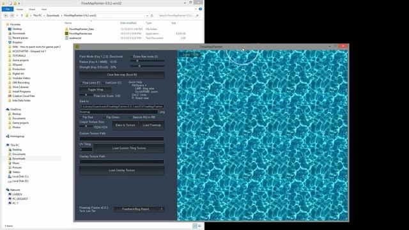Image resolution: width=409 pixels, height=230 pixels.
Task: Select Homegroup in navigation pane
Action: point(17,136)
